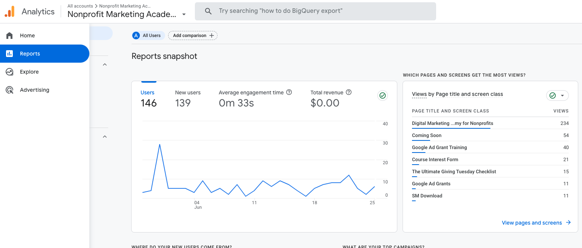Click the green check status on Users card
The width and height of the screenshot is (582, 248).
pyautogui.click(x=383, y=96)
